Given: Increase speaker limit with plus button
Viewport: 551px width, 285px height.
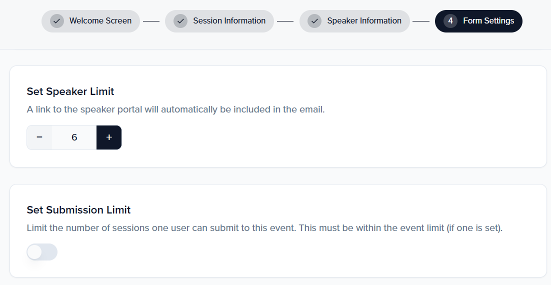Looking at the screenshot, I should 109,137.
